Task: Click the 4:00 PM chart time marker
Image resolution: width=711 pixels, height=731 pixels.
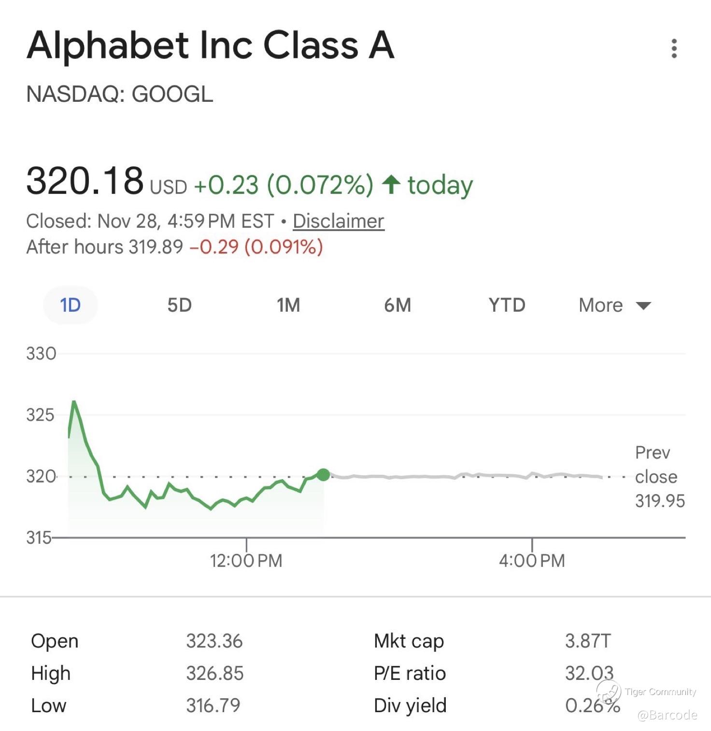Action: (532, 560)
